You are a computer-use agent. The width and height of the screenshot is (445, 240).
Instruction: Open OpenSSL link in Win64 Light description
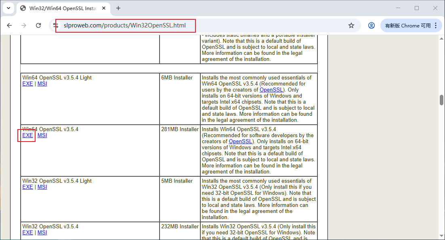pos(271,90)
